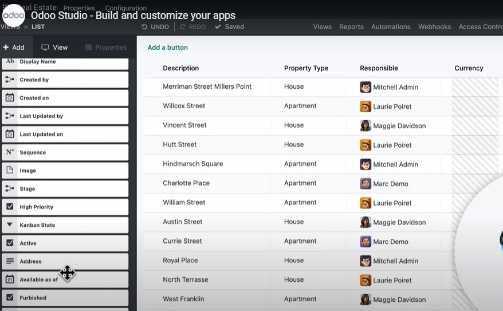Click the Undo arrow icon
The image size is (503, 311).
click(144, 27)
